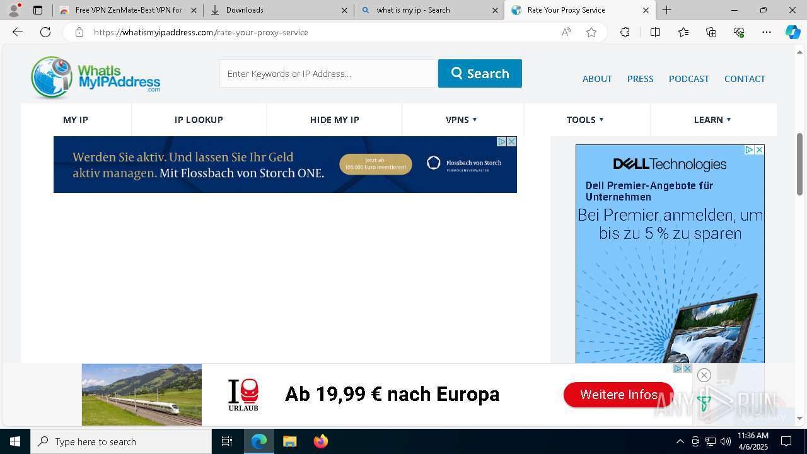
Task: Launch the Copilot sidebar icon
Action: point(792,32)
